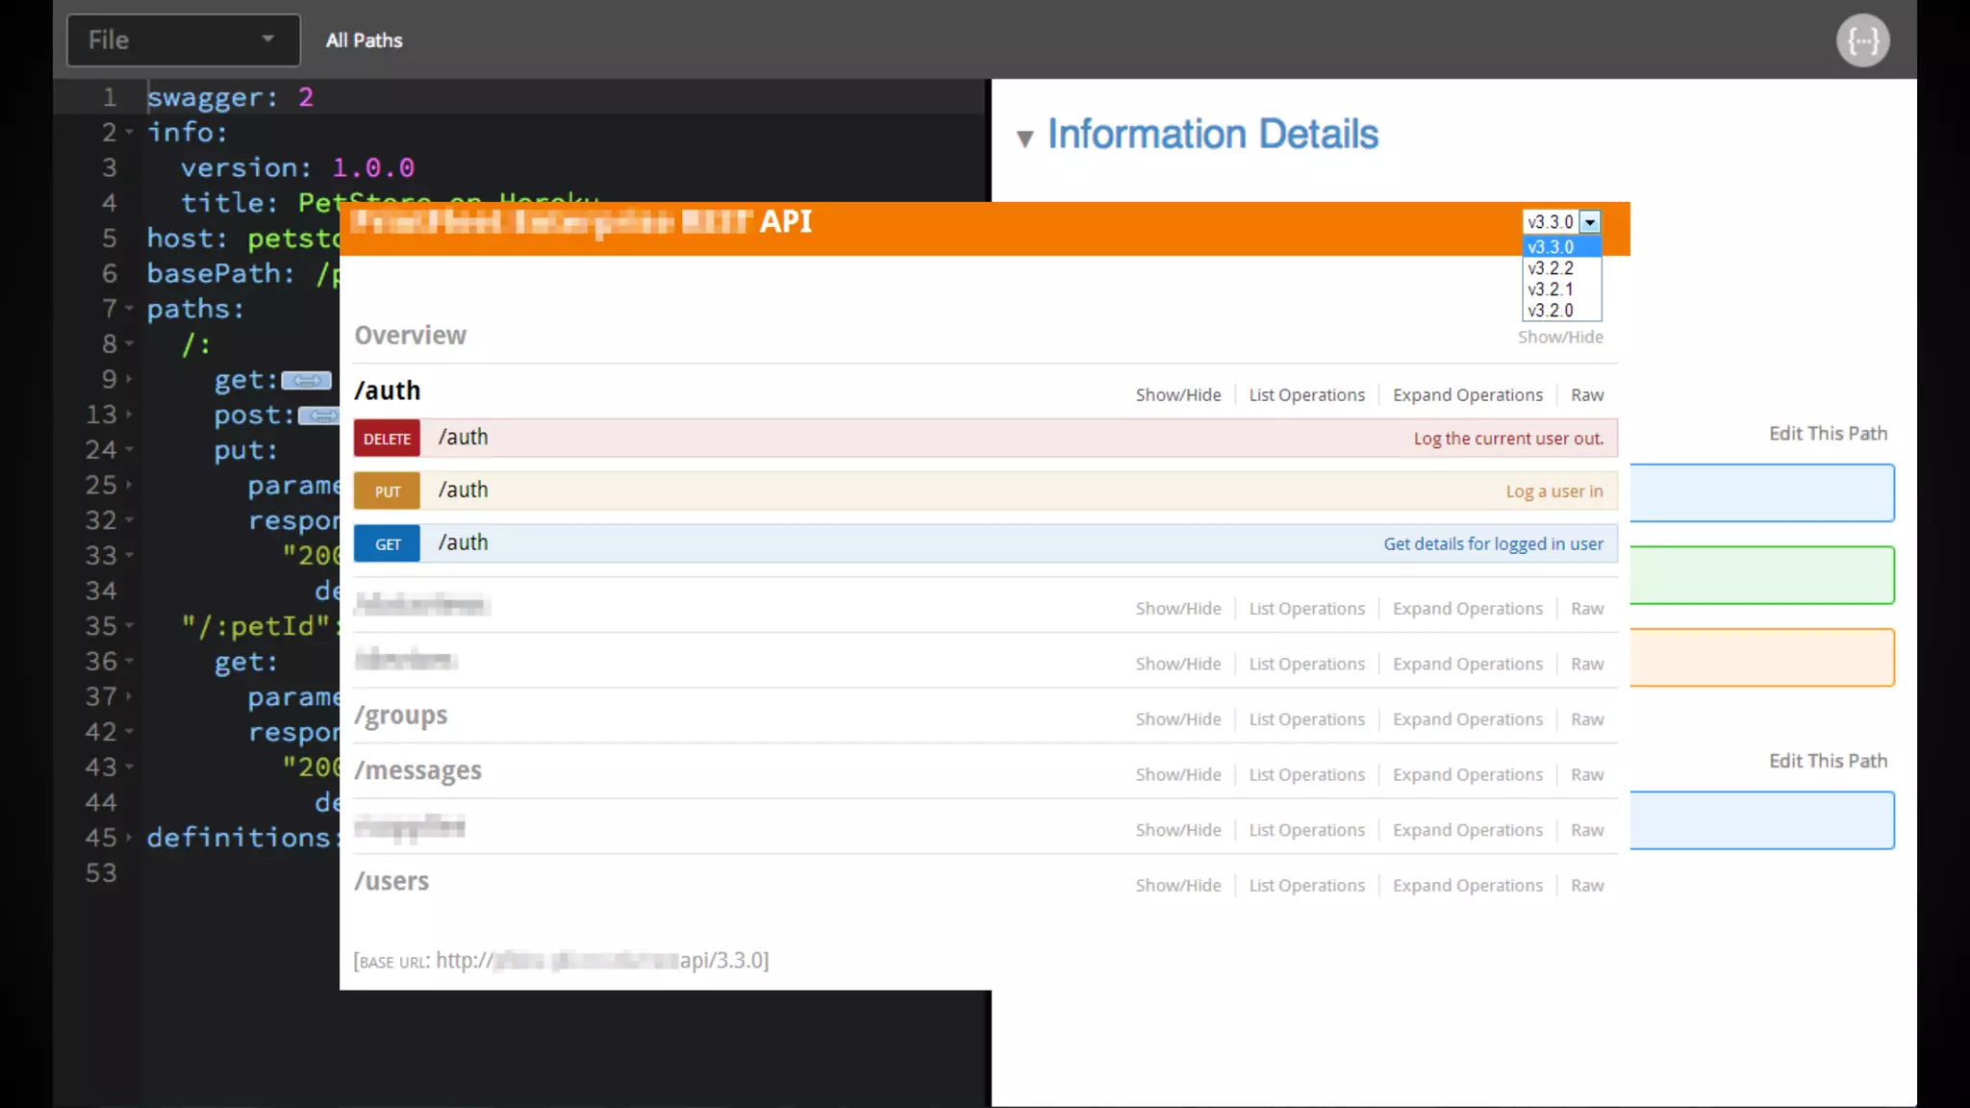Open the API version selector dropdown arrow
Screen dimensions: 1970x1108
(x=1590, y=222)
